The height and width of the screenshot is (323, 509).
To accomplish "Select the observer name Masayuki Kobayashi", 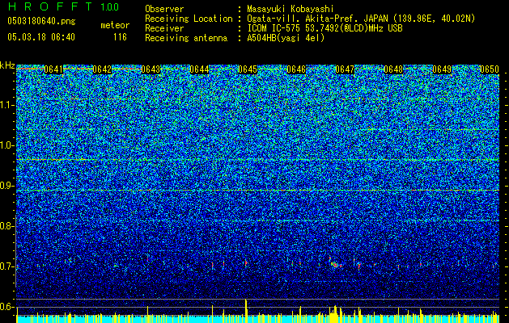I will click(x=291, y=9).
